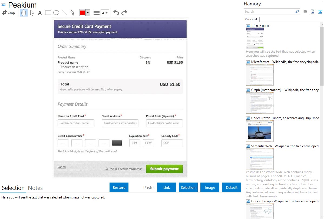Click the Street Address field
Viewport: 324px width, 219px height.
click(120, 123)
